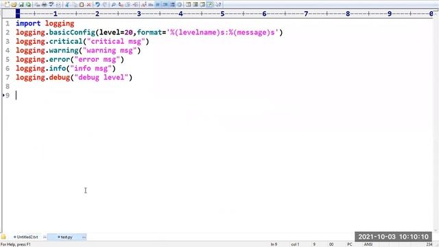
Task: Toggle the Line Number toolbar button
Action: click(x=172, y=5)
